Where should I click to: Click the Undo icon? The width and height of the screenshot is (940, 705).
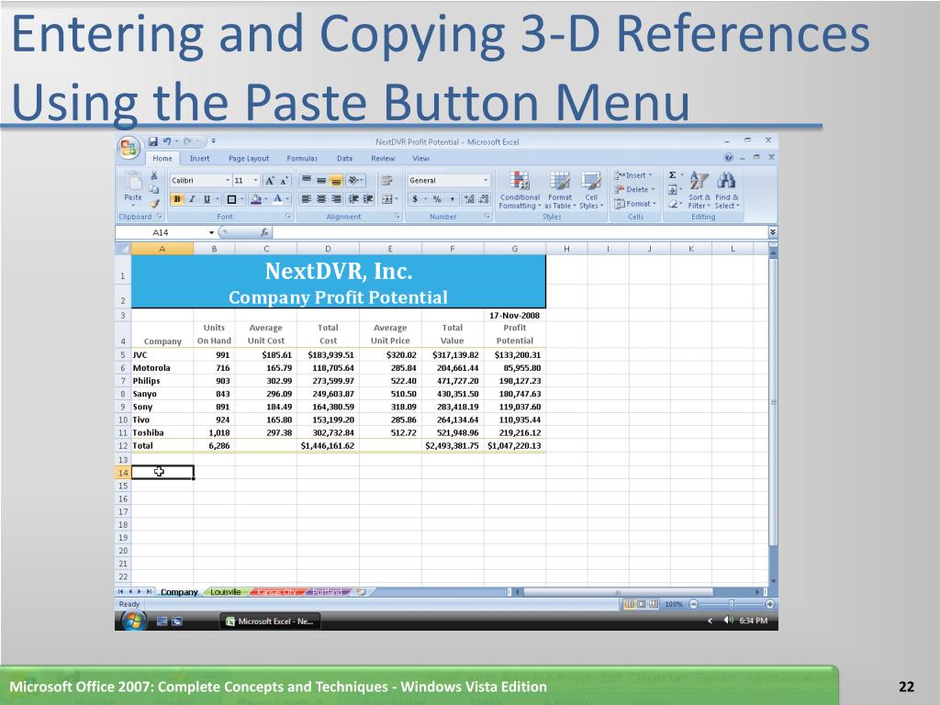[167, 141]
